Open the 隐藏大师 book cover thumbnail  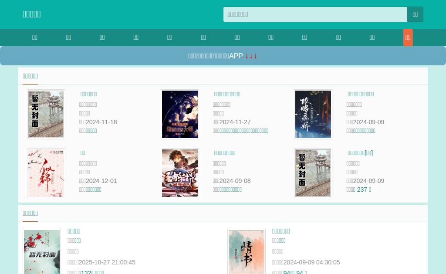point(180,115)
